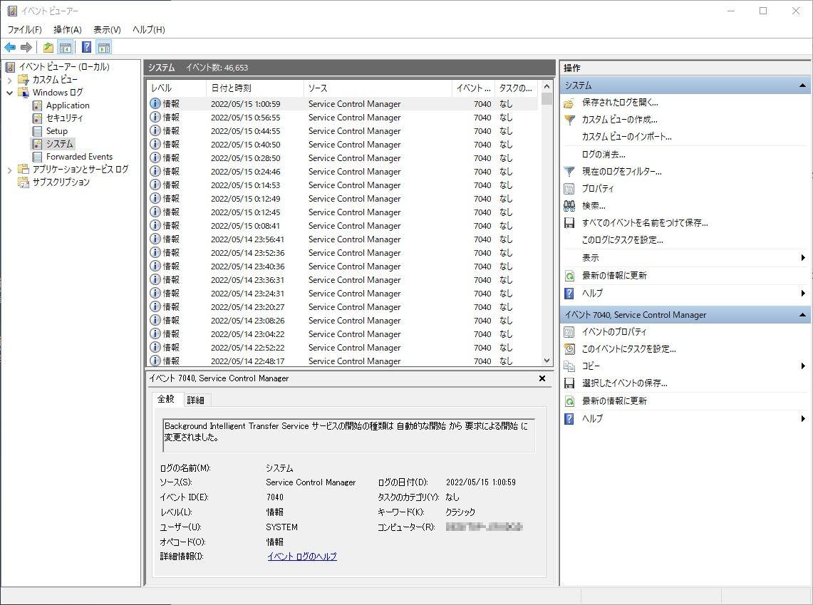Collapse the システム section in the action pane
This screenshot has width=813, height=605.
coord(804,85)
